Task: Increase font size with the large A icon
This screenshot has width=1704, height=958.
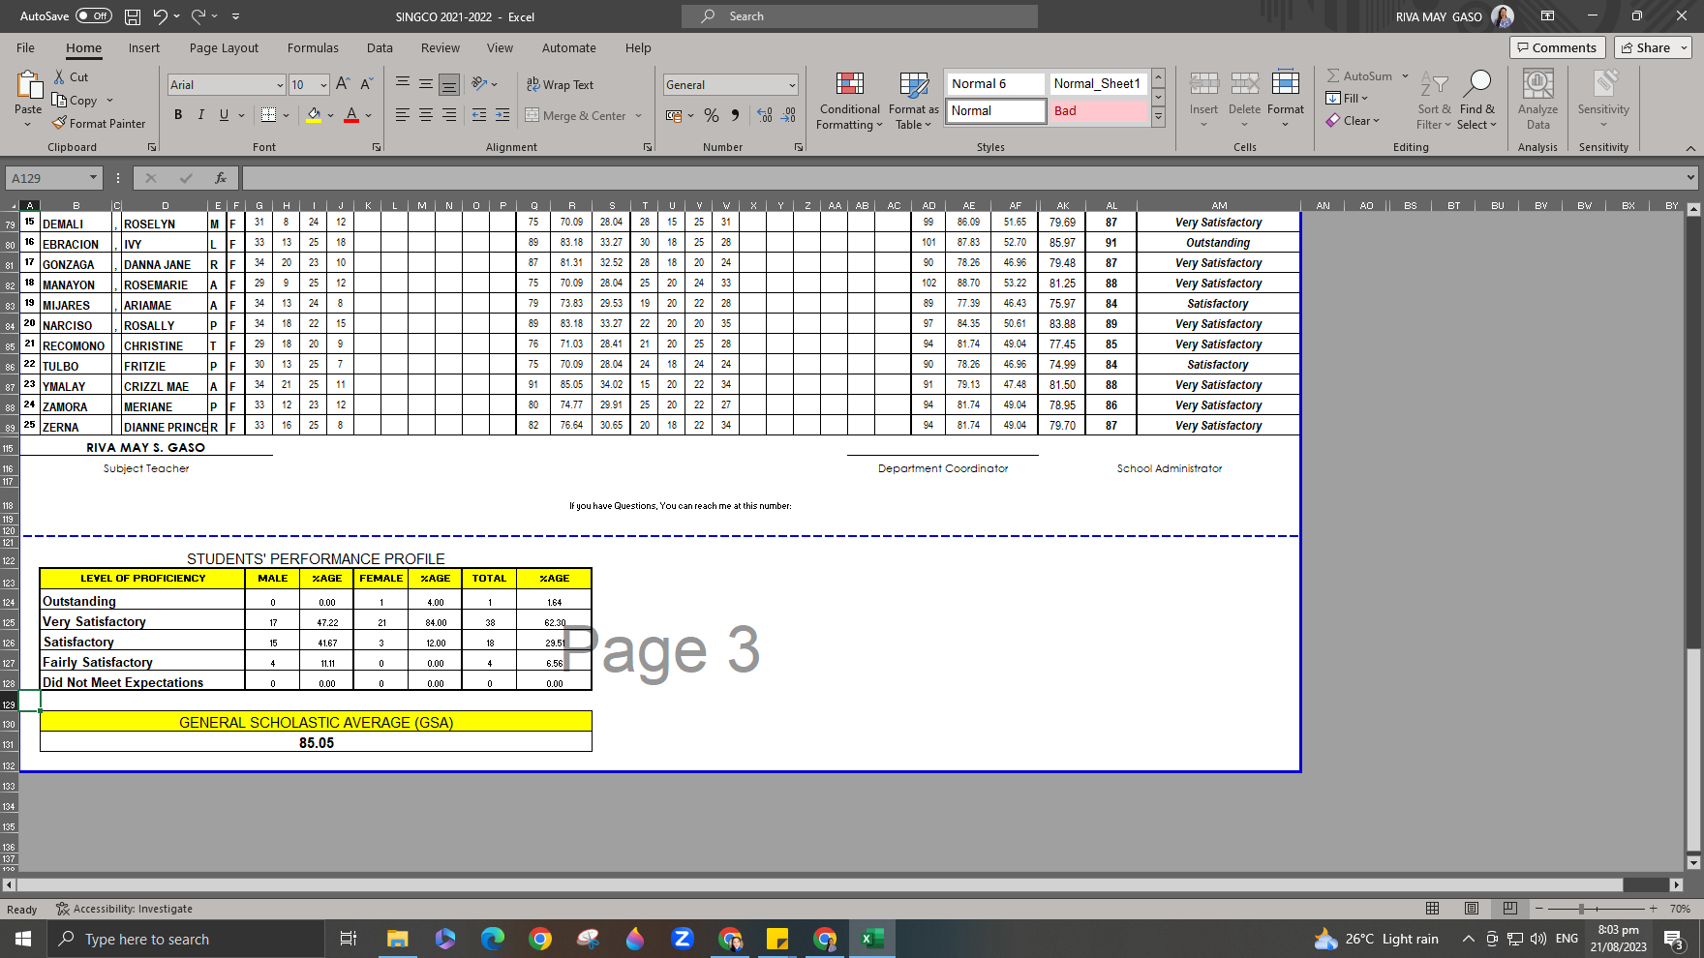Action: coord(343,84)
